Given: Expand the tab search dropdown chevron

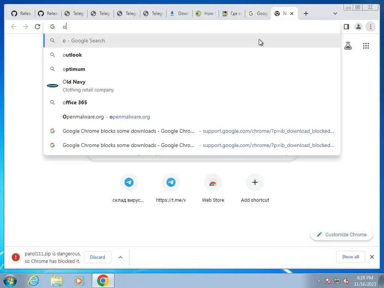Looking at the screenshot, I should click(335, 13).
